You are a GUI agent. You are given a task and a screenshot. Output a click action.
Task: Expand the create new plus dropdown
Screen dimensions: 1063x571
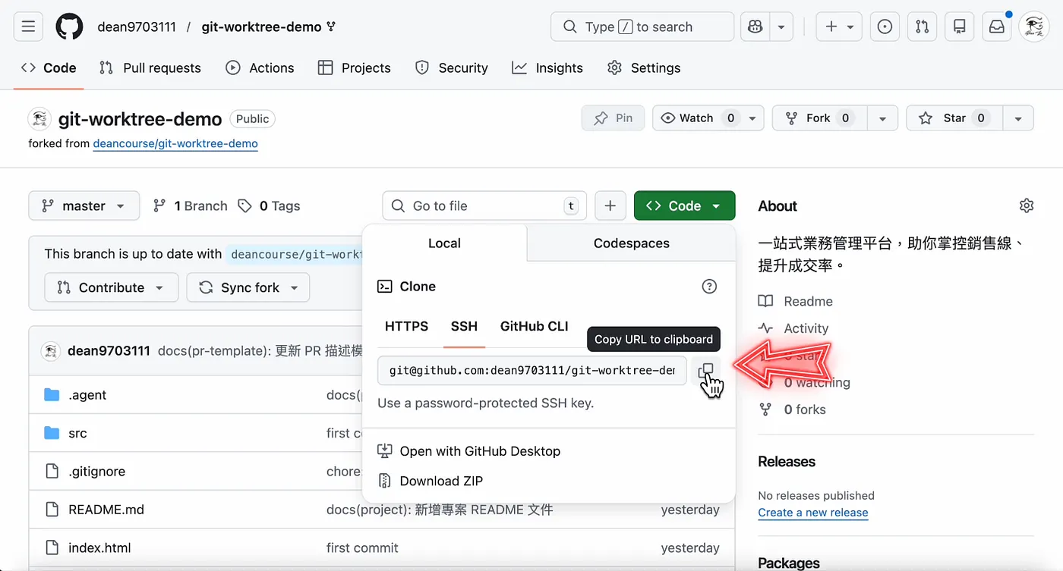click(839, 27)
